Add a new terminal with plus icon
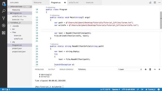This screenshot has height=91, width=162. [146, 69]
